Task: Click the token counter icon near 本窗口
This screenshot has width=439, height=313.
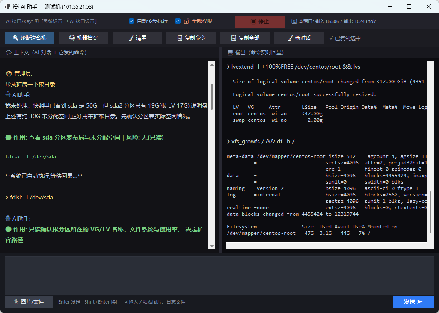Action: 294,21
